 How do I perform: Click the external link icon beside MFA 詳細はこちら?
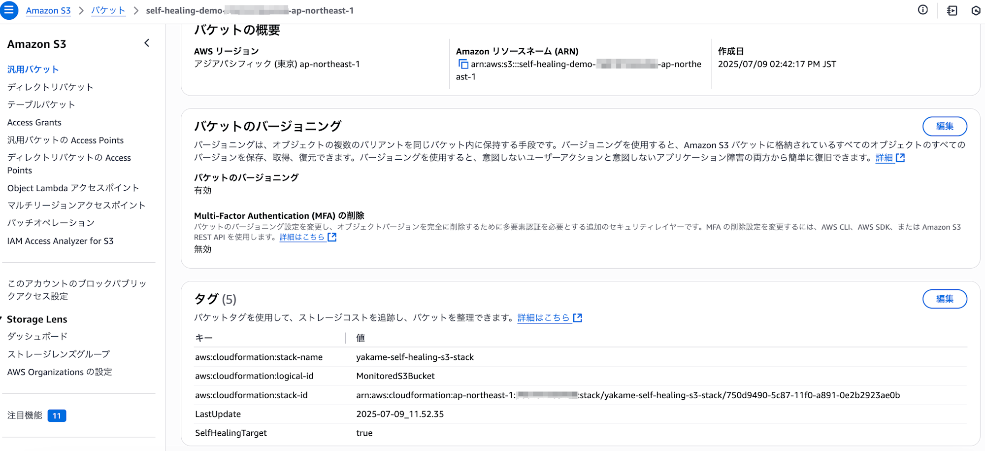pos(332,237)
